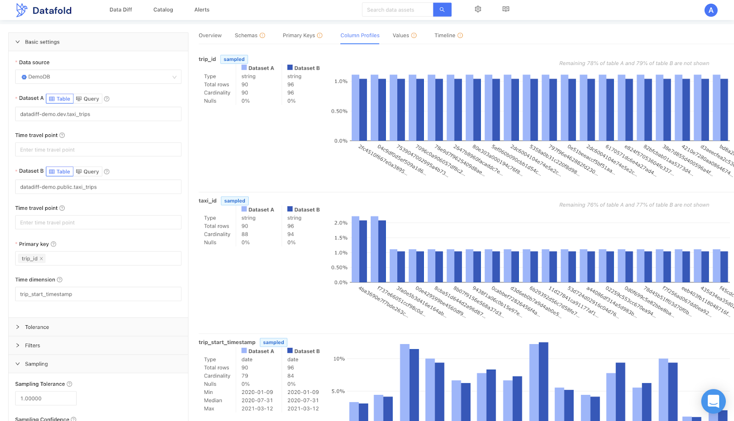Screen dimensions: 734x421
Task: Focus the Search data assets field
Action: coord(398,10)
